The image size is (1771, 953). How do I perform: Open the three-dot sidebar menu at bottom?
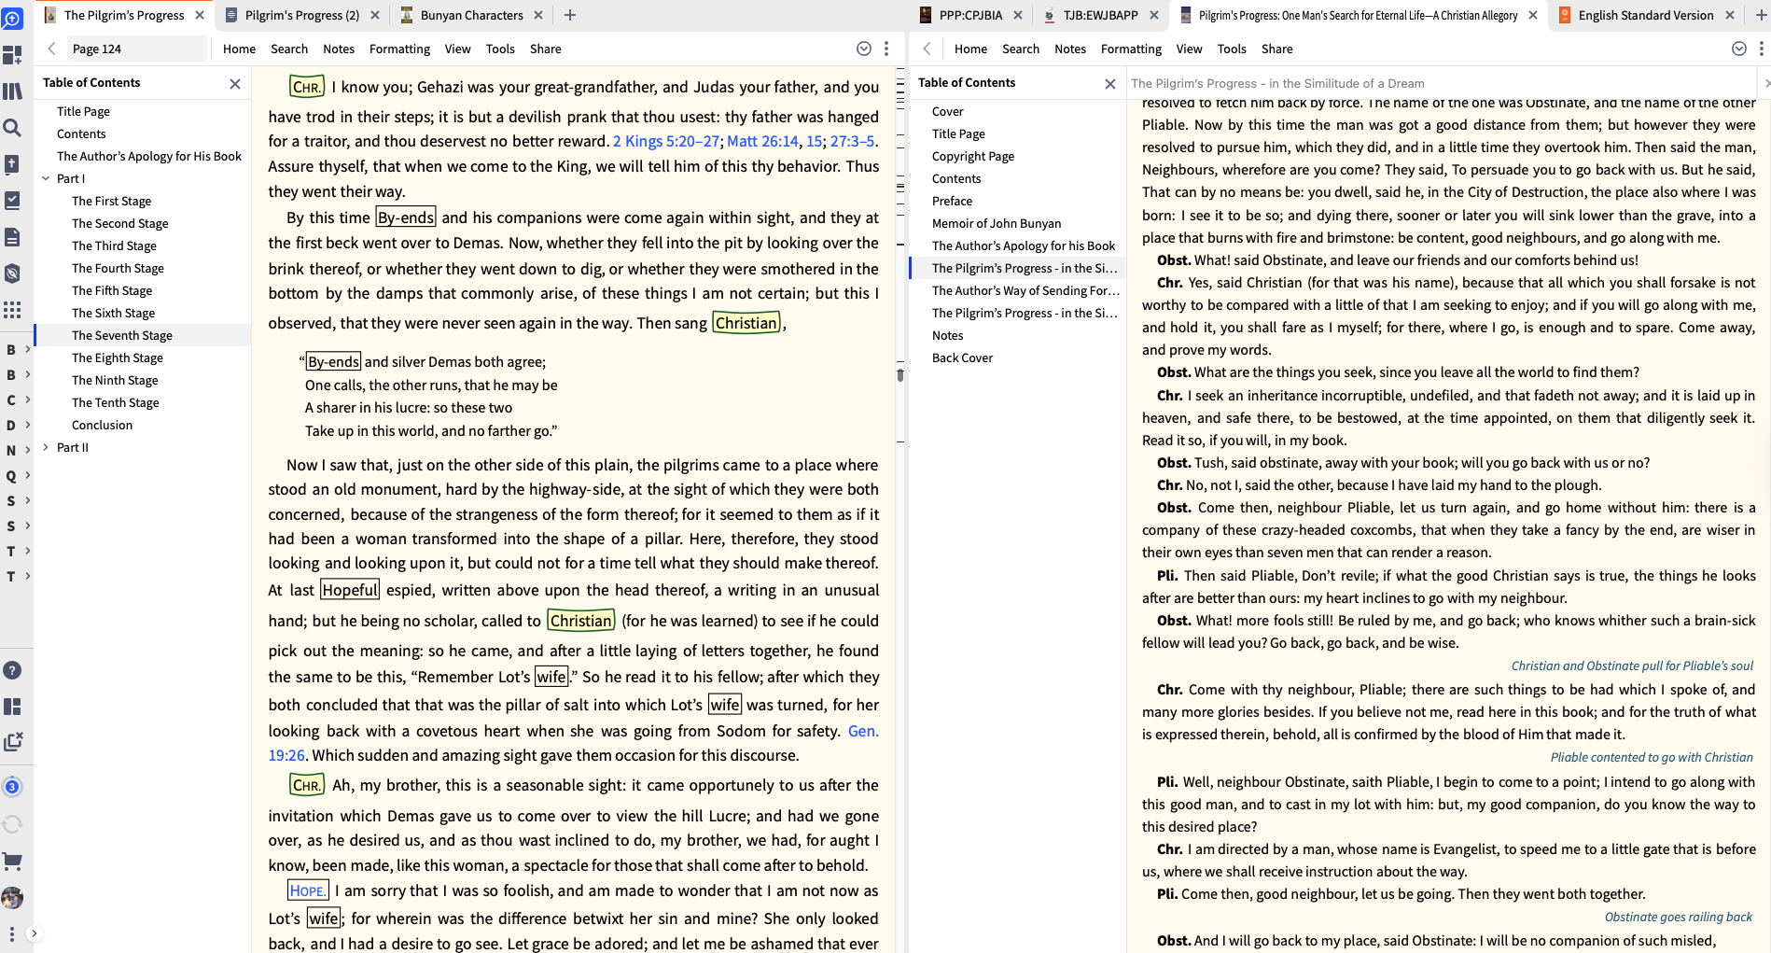tap(11, 933)
